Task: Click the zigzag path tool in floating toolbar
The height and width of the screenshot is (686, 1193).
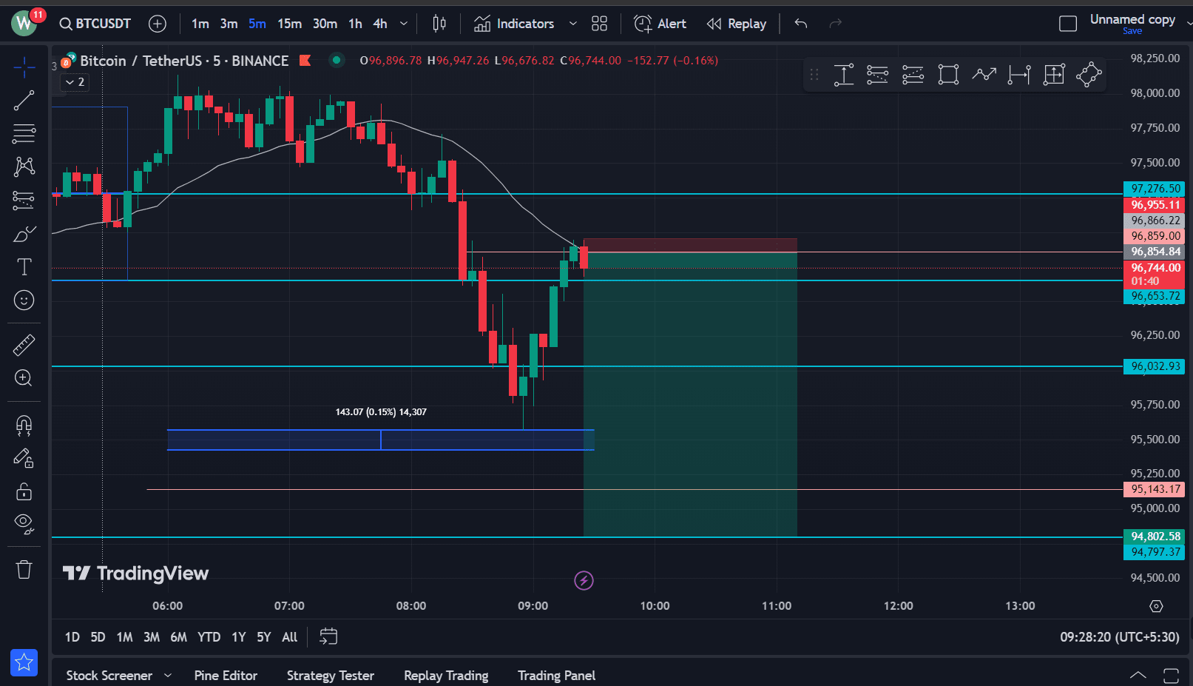Action: pos(984,75)
